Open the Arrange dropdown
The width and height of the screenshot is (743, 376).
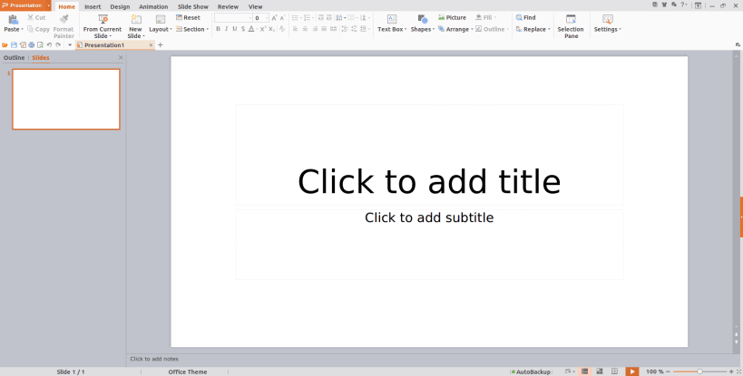point(455,29)
